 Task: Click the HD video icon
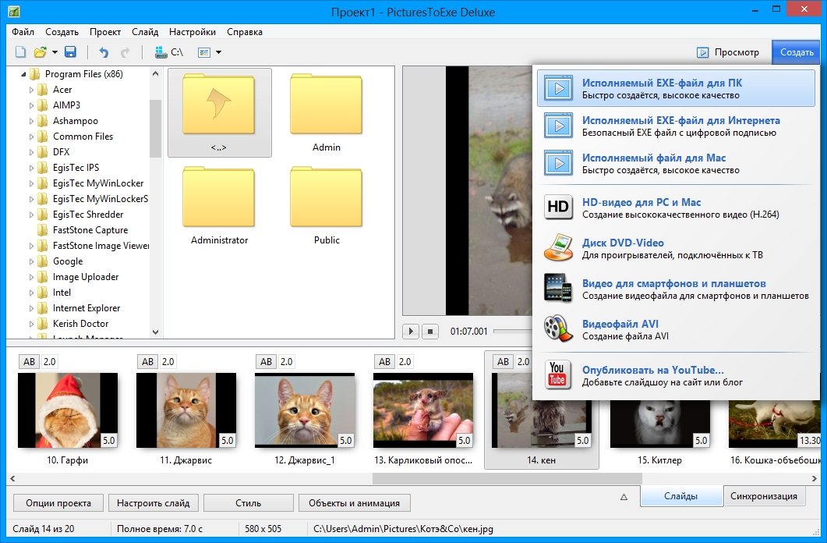tap(558, 207)
